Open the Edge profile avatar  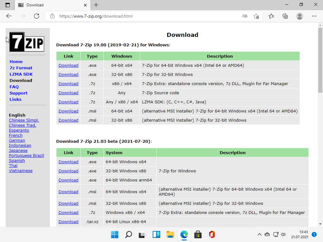pos(299,16)
